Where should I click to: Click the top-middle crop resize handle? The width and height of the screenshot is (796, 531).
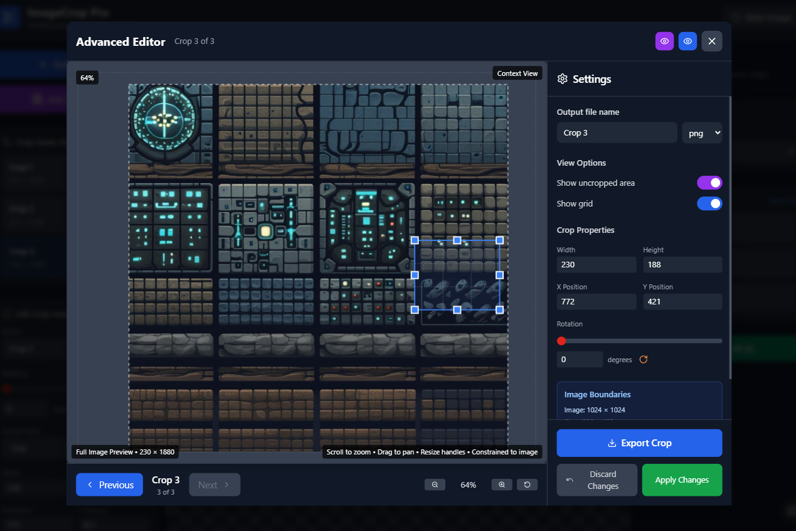(x=457, y=240)
